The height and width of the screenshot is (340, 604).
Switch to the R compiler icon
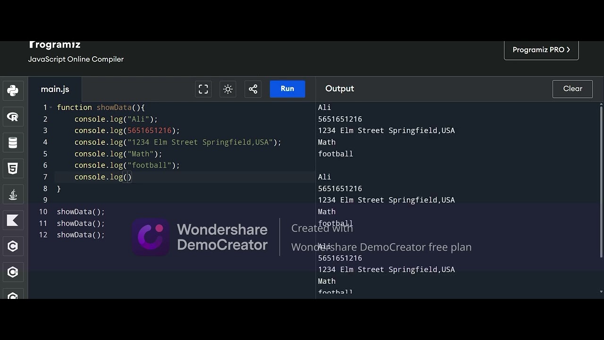pos(13,117)
